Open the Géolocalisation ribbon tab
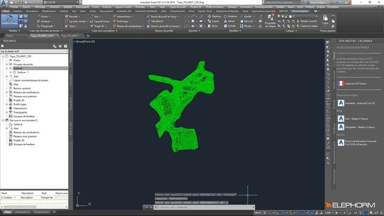 [300, 11]
